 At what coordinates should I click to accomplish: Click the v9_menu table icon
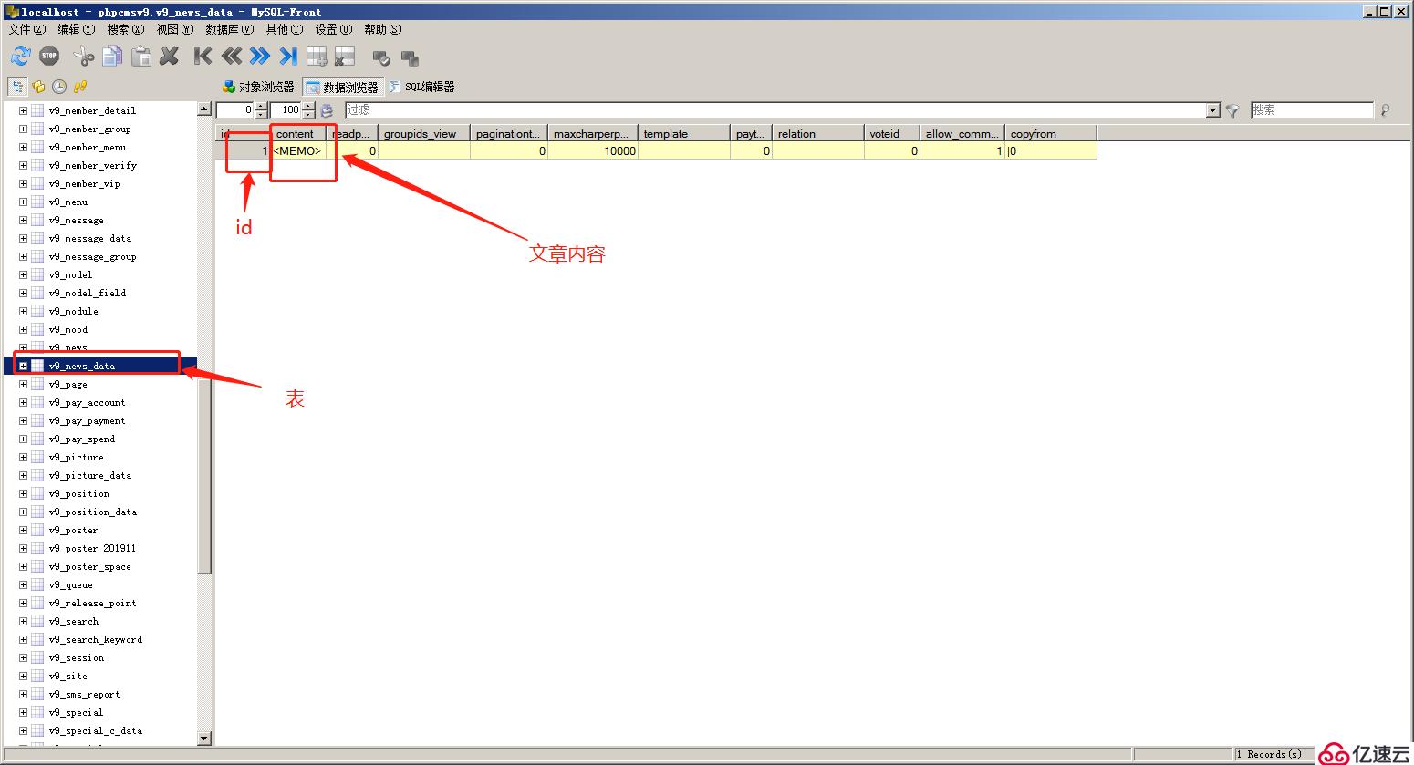37,202
